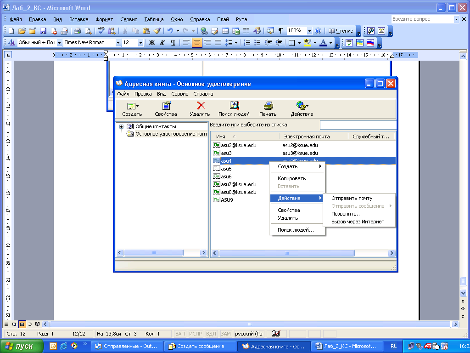Screen dimensions: 470x353
Task: Click address book search input field
Action: point(358,125)
